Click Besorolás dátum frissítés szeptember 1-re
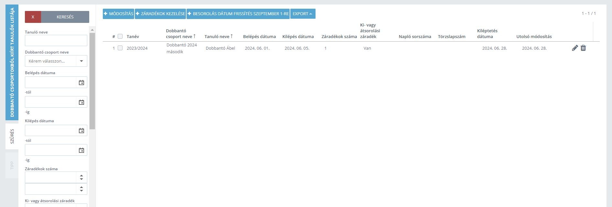This screenshot has width=612, height=207. click(238, 14)
